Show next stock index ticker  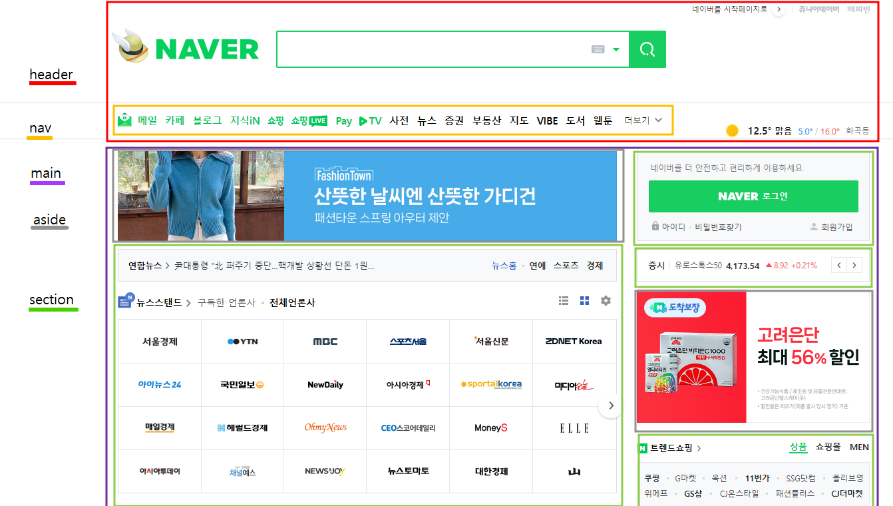(854, 265)
